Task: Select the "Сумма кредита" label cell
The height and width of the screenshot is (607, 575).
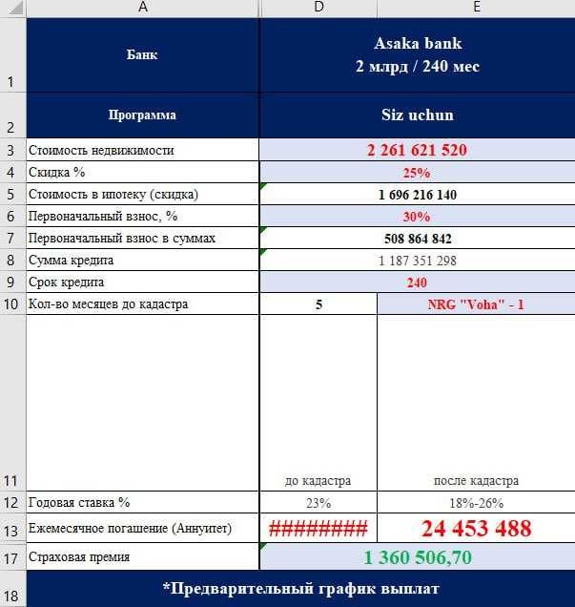Action: pos(143,260)
